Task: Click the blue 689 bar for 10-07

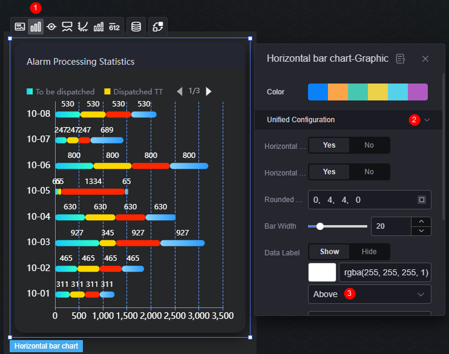Action: coord(107,140)
